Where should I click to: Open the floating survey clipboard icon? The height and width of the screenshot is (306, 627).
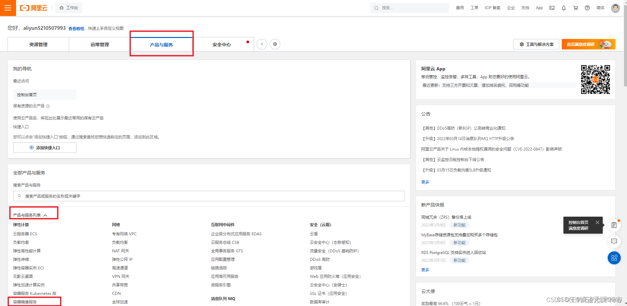click(614, 225)
